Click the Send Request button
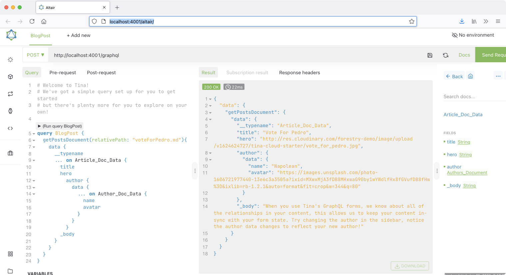 click(x=491, y=55)
